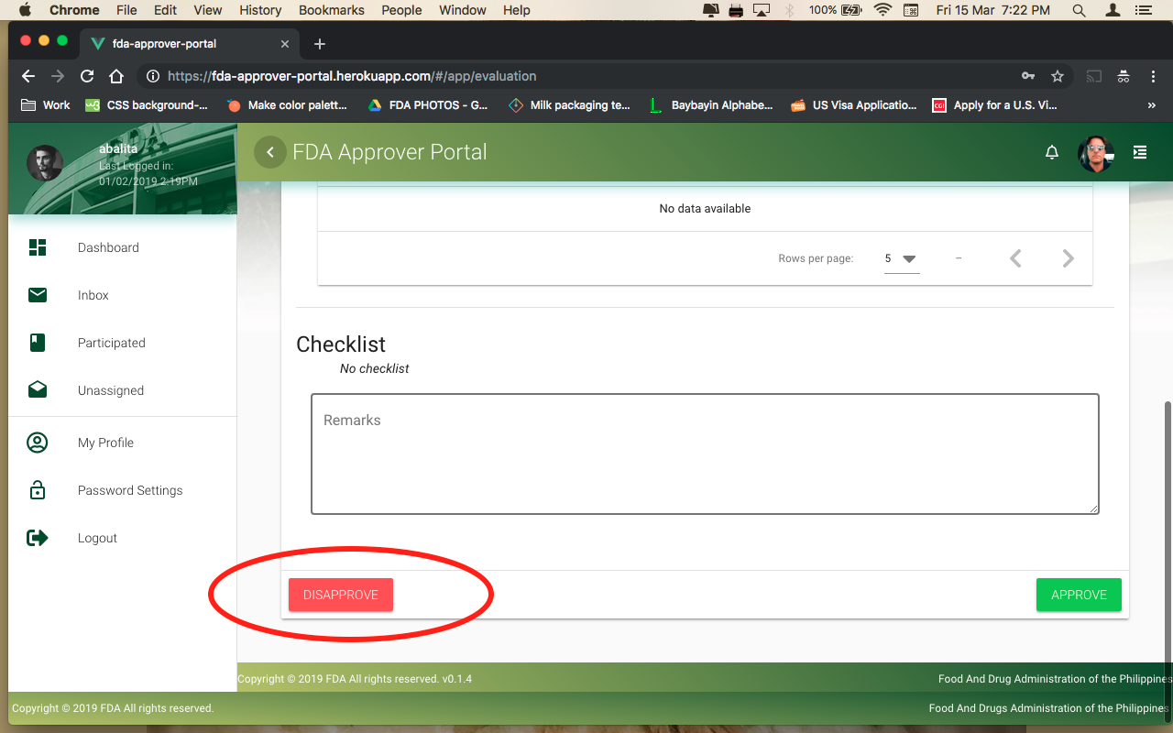
Task: Click the Participated sidebar label
Action: [x=112, y=343]
